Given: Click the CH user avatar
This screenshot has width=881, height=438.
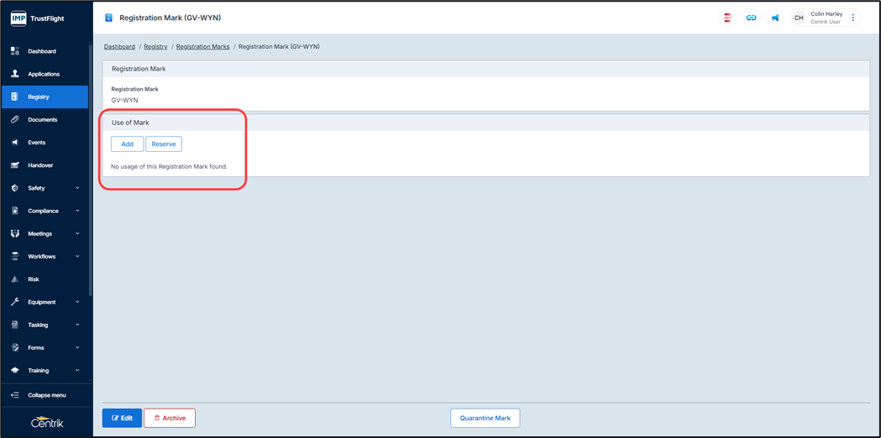Looking at the screenshot, I should coord(799,18).
